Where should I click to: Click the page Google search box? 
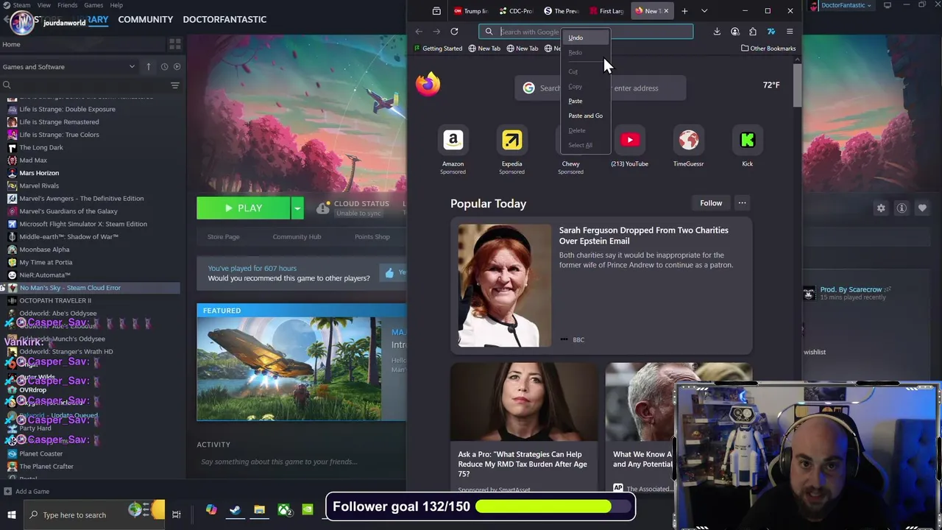pos(601,88)
